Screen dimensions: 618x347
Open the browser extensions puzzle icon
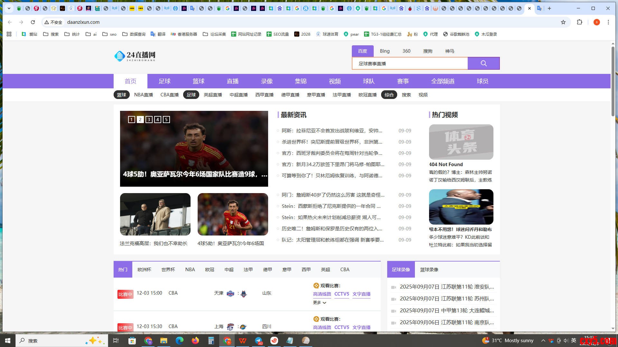579,22
